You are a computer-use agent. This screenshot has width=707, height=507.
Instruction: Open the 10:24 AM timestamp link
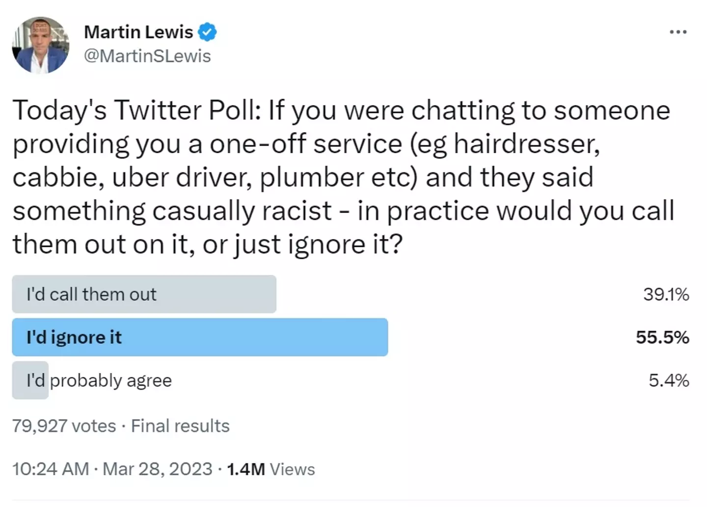pyautogui.click(x=51, y=469)
